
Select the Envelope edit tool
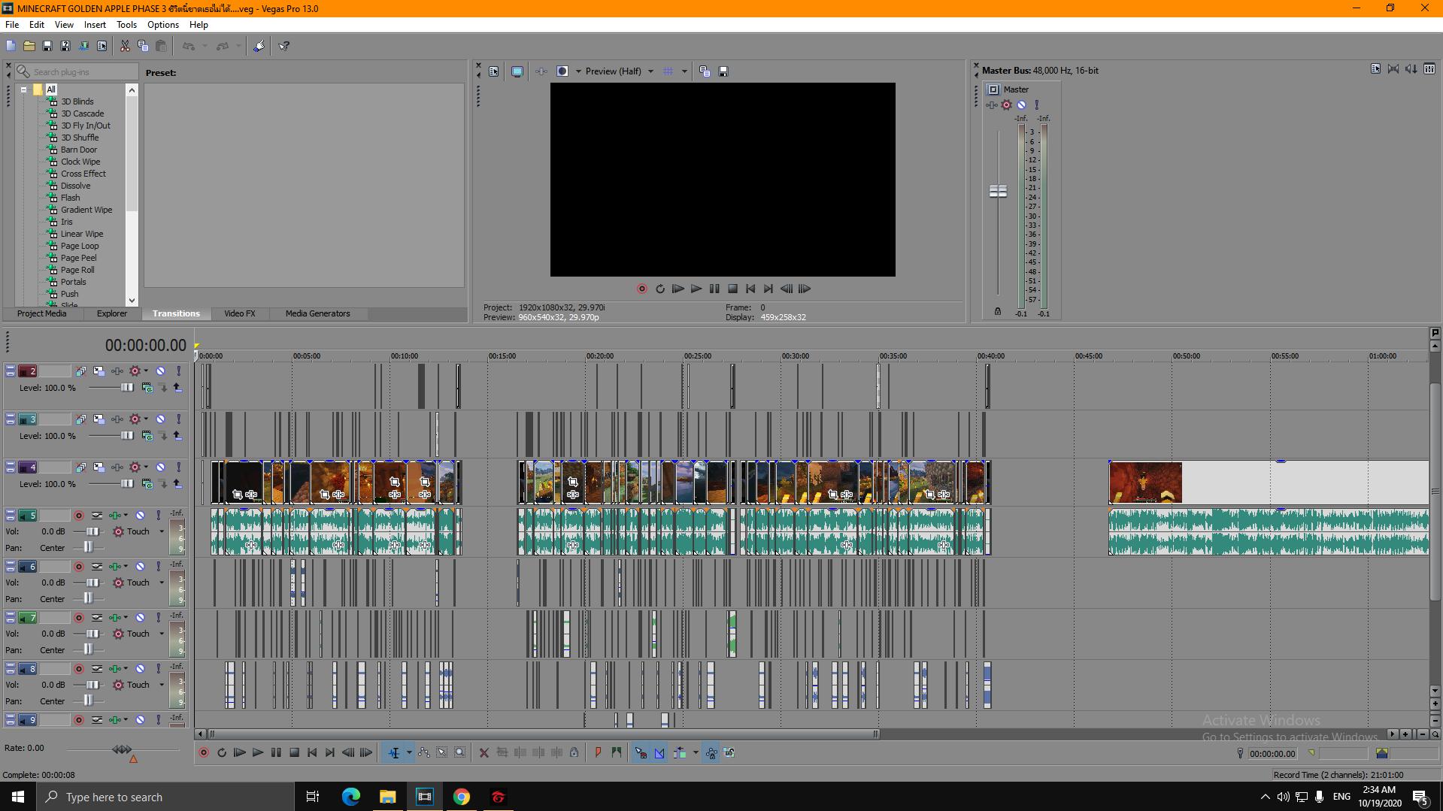coord(424,752)
